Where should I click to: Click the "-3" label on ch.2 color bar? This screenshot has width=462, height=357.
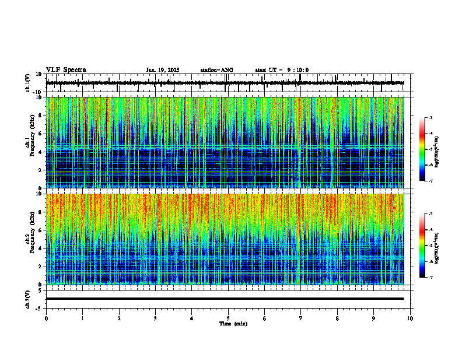[x=430, y=214]
